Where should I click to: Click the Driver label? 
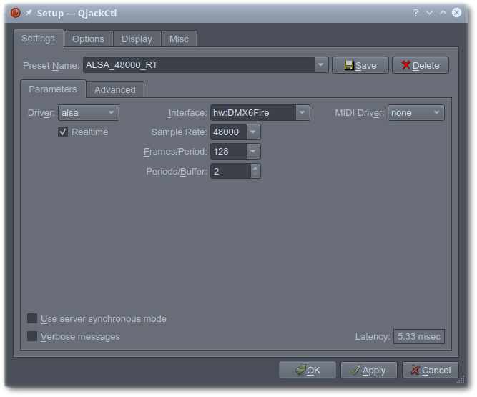(x=41, y=113)
